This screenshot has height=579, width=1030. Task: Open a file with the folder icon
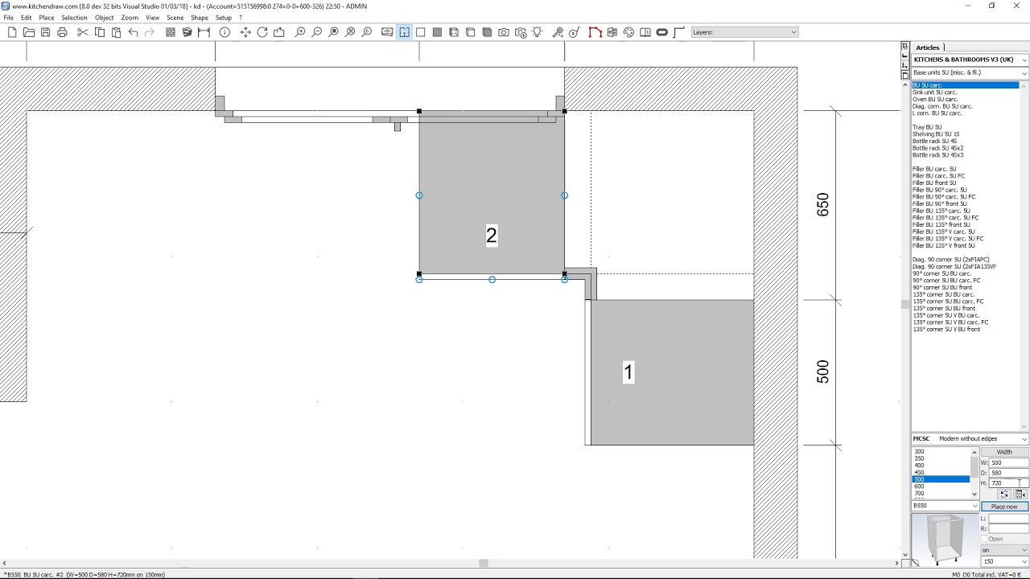29,32
